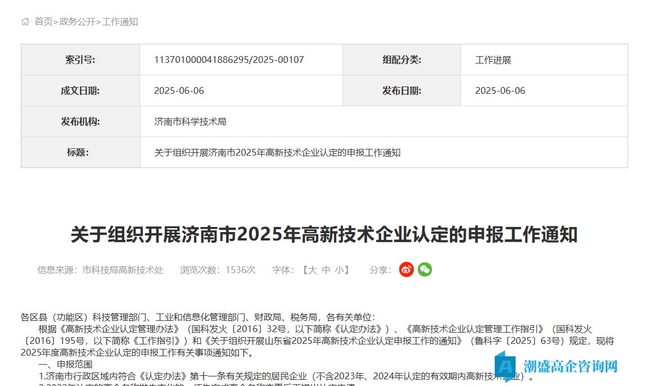The height and width of the screenshot is (386, 645).
Task: Go to 首页 via the breadcrumb
Action: [x=43, y=22]
